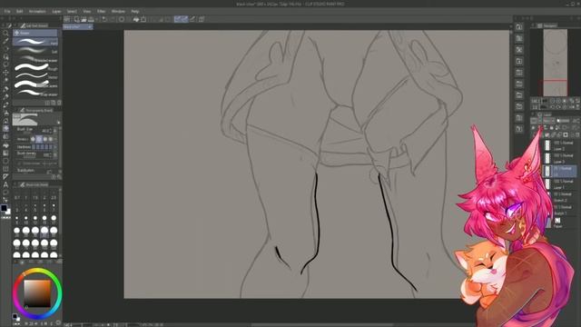The width and height of the screenshot is (581, 327).
Task: Click the Clear circle icon in command bar
Action: coord(122,19)
